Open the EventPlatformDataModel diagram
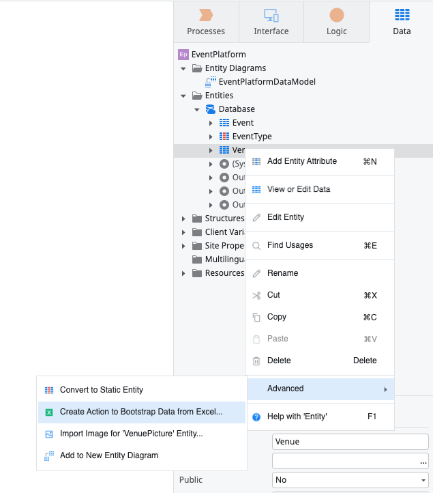This screenshot has height=493, width=433. pyautogui.click(x=267, y=82)
